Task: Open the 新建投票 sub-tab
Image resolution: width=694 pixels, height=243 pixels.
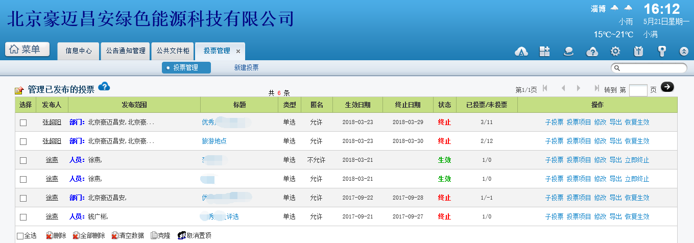Action: [x=246, y=67]
